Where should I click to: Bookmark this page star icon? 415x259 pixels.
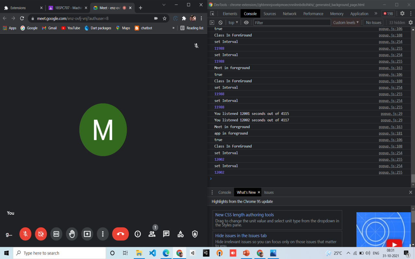pos(164,18)
